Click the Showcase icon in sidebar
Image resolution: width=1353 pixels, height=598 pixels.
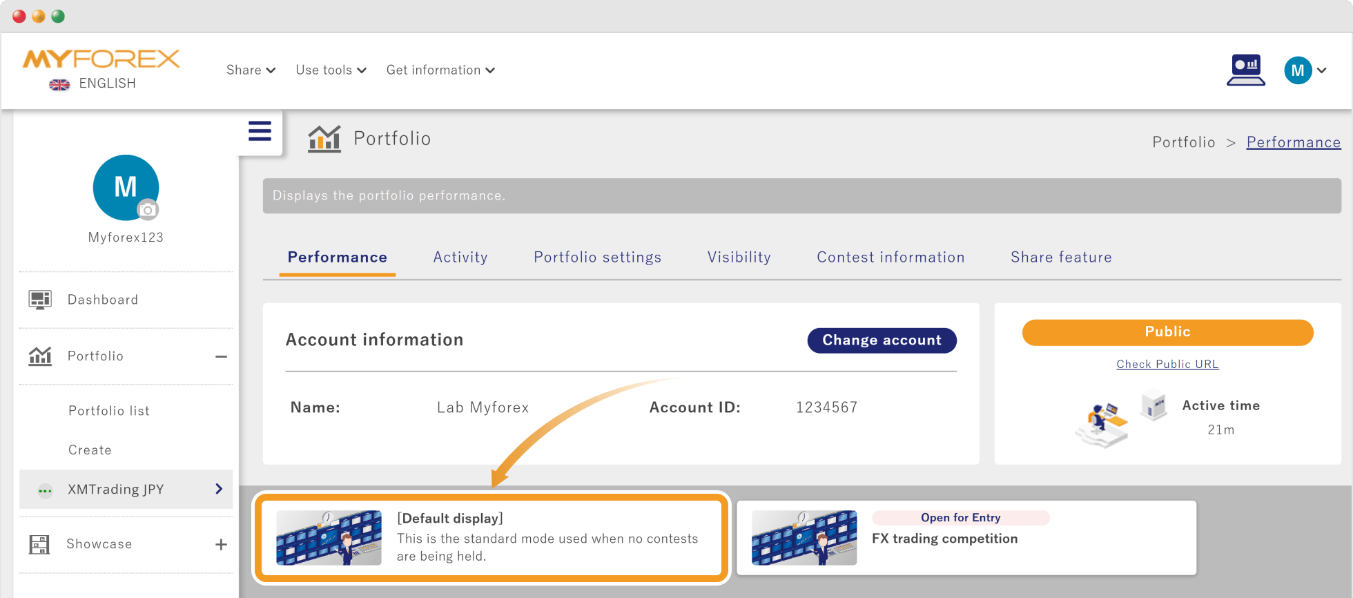(x=39, y=544)
